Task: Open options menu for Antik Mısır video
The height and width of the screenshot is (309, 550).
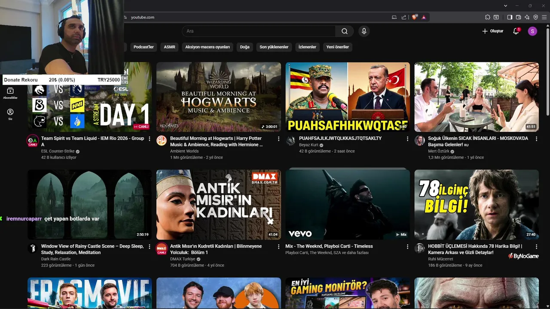Action: (278, 247)
